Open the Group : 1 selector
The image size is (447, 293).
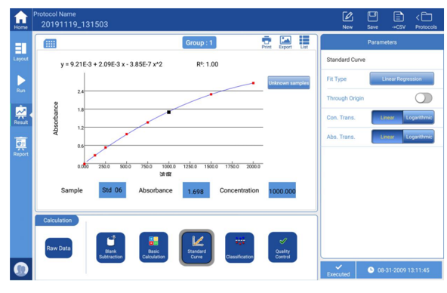click(x=199, y=43)
